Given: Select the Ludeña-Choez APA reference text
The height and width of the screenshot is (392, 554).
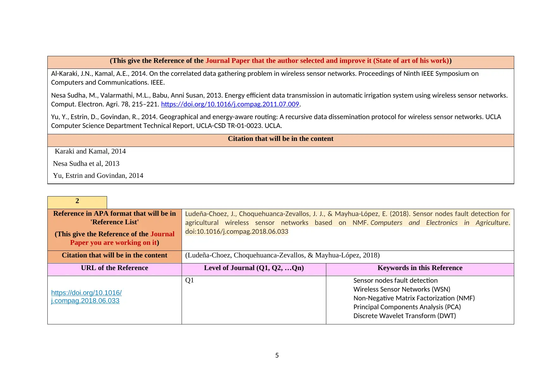Looking at the screenshot, I should [x=347, y=223].
